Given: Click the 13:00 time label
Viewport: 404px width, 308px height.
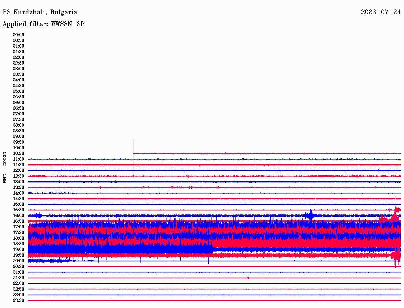Looking at the screenshot, I should [19, 182].
